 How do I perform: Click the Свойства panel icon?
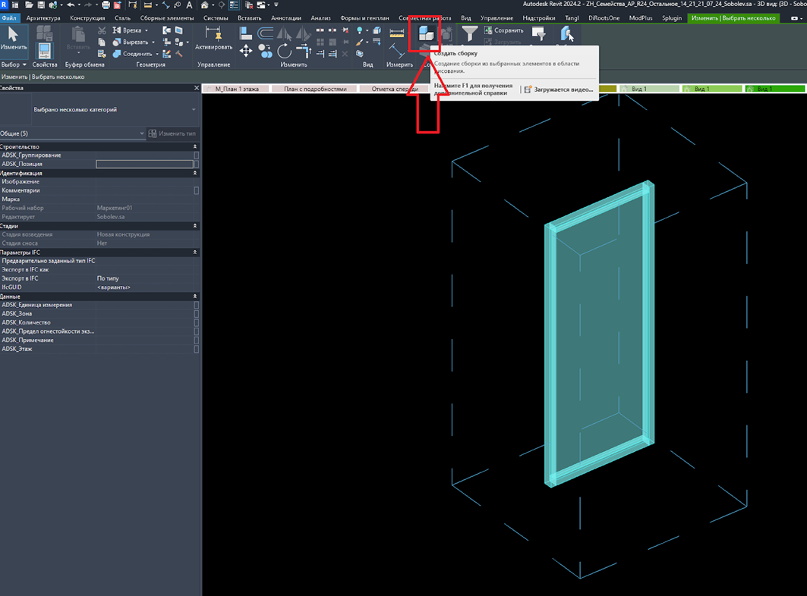[x=44, y=51]
